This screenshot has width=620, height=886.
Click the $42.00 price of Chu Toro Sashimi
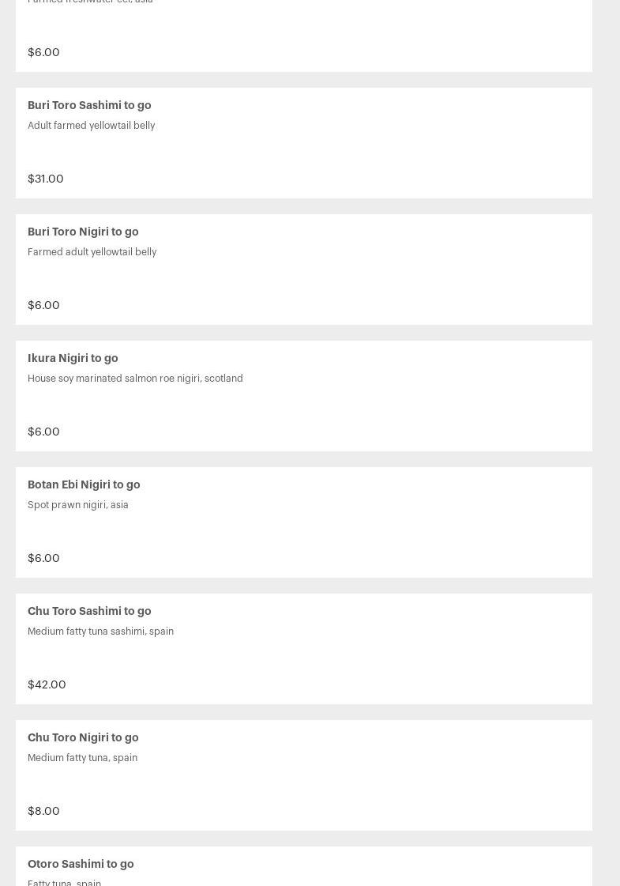click(x=47, y=684)
